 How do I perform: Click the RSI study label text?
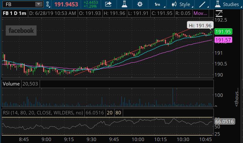[x=43, y=112]
